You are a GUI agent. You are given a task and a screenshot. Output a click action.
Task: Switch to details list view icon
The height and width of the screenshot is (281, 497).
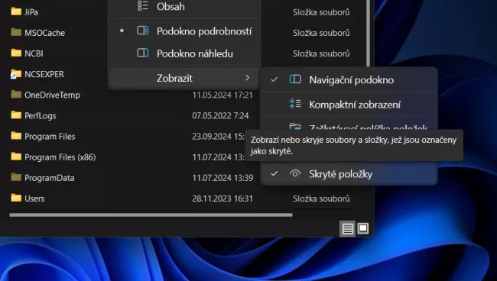point(347,228)
